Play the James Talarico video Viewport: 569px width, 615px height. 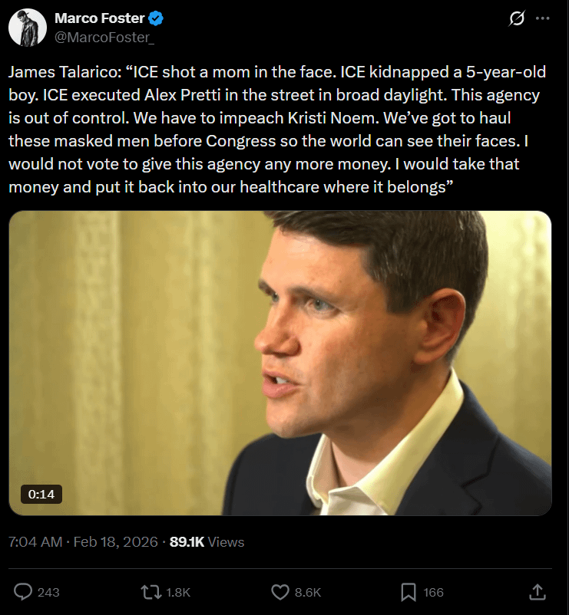(280, 362)
